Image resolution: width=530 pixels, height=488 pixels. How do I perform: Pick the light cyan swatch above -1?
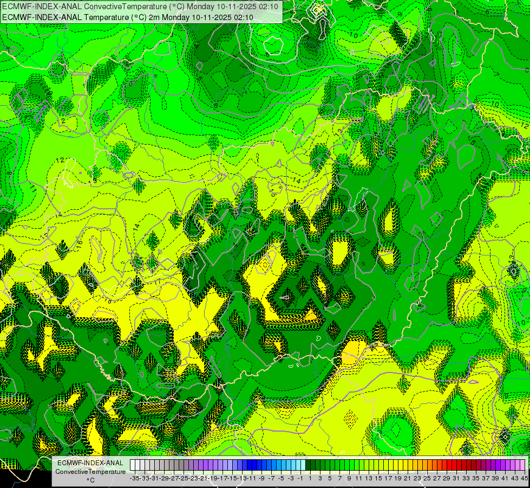tap(303, 465)
